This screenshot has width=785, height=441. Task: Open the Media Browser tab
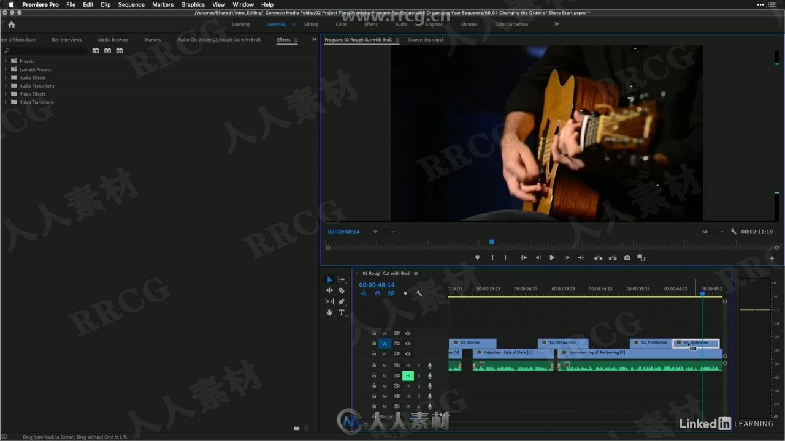pyautogui.click(x=113, y=40)
